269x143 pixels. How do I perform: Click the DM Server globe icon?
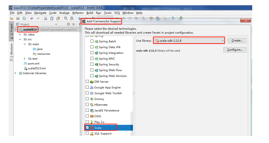[x=92, y=82]
